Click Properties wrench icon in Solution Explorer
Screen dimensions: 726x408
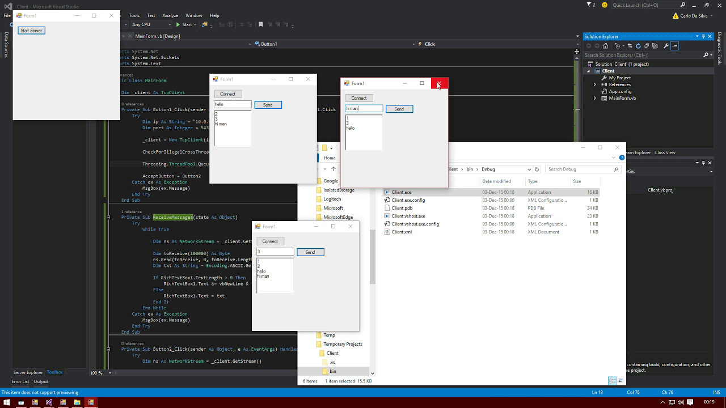(666, 46)
